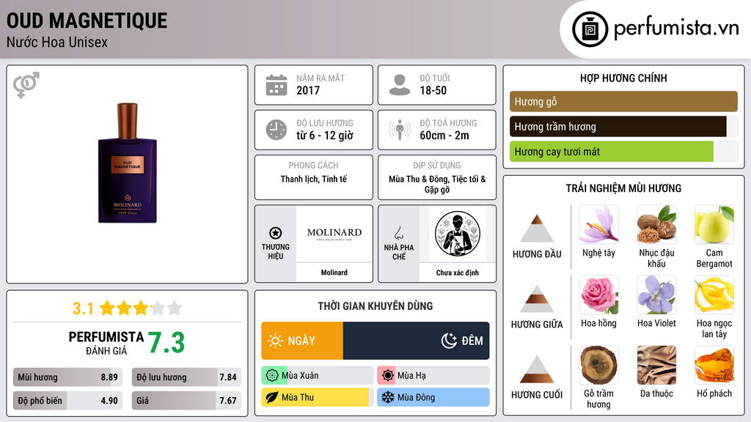Select the Đêm nighttime segment
This screenshot has height=422, width=751.
(x=417, y=341)
